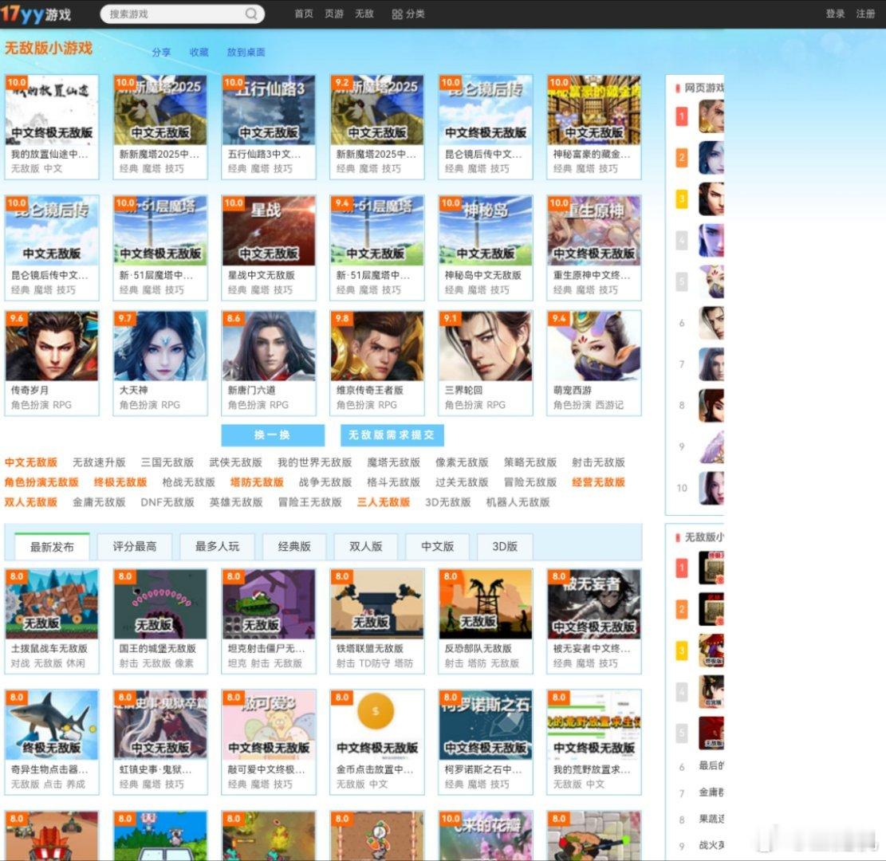Click the 分享 share link
Viewport: 886px width, 861px height.
click(161, 52)
